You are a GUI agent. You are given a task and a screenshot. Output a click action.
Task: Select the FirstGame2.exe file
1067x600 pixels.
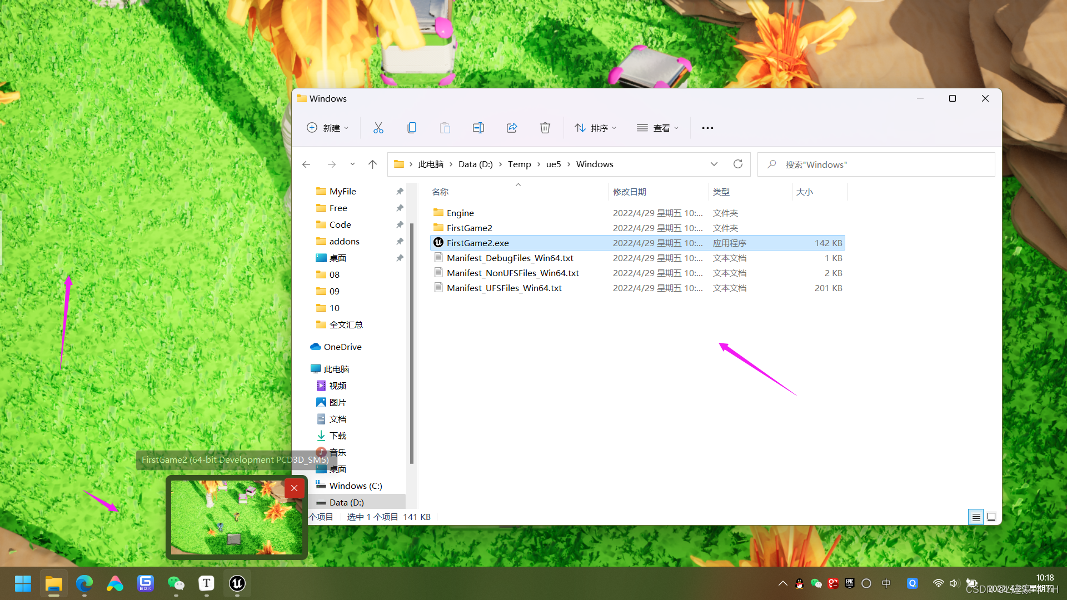[x=637, y=243]
